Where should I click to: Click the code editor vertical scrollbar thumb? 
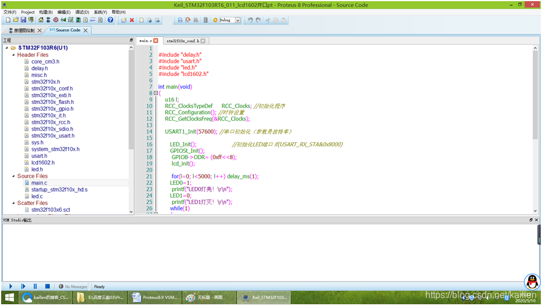tap(535, 95)
